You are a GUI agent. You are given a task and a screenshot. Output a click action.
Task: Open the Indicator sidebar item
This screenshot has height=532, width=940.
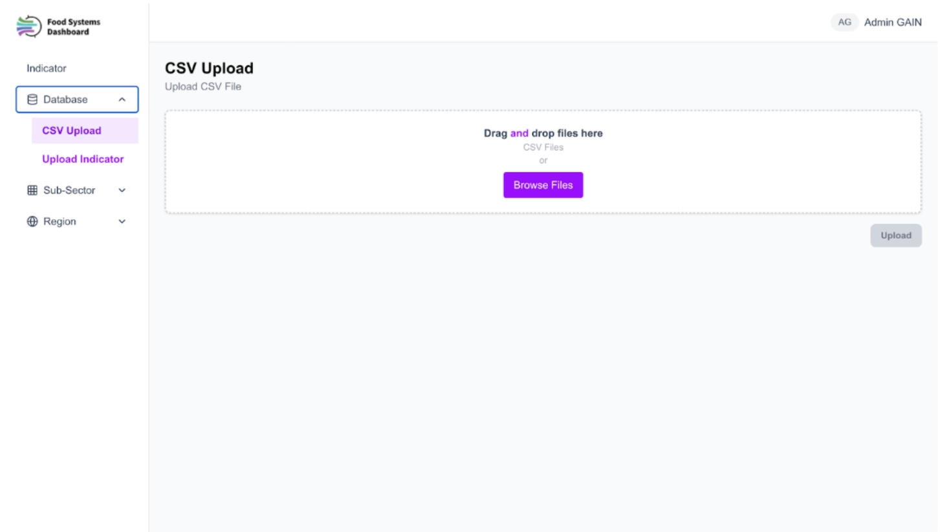47,69
